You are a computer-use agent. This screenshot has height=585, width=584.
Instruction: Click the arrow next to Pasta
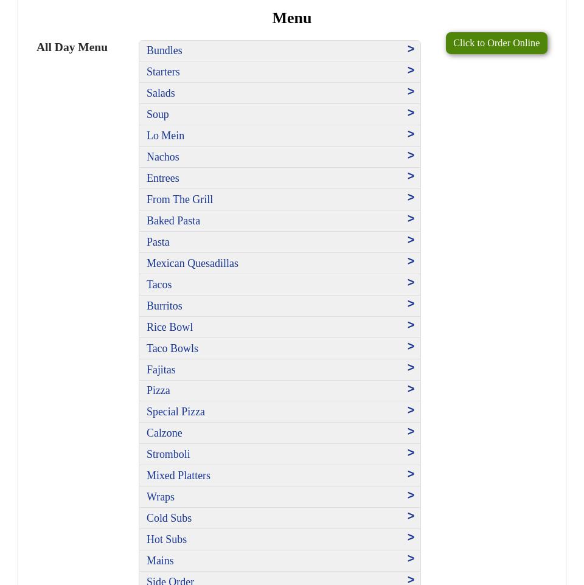pos(411,240)
